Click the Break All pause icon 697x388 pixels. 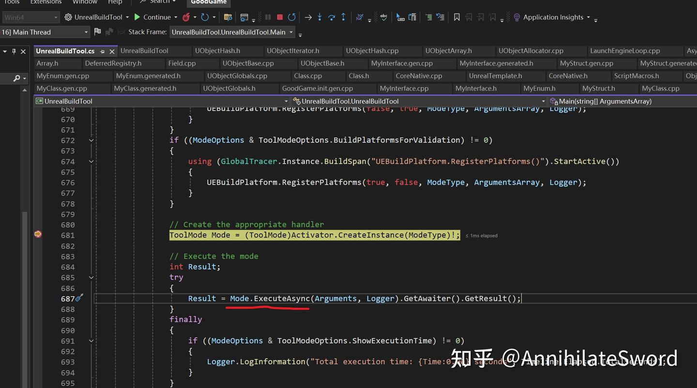268,17
